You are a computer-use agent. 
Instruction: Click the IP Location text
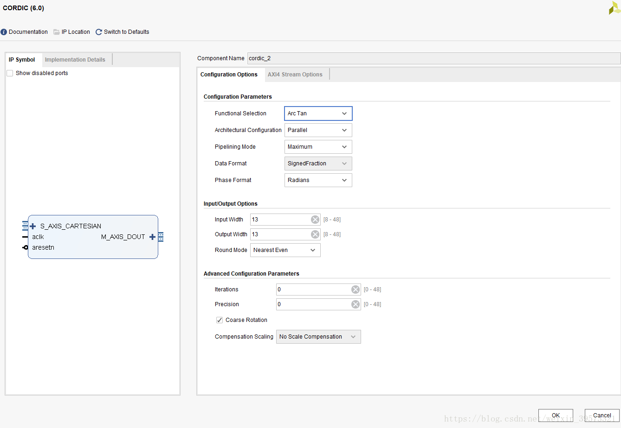coord(76,32)
